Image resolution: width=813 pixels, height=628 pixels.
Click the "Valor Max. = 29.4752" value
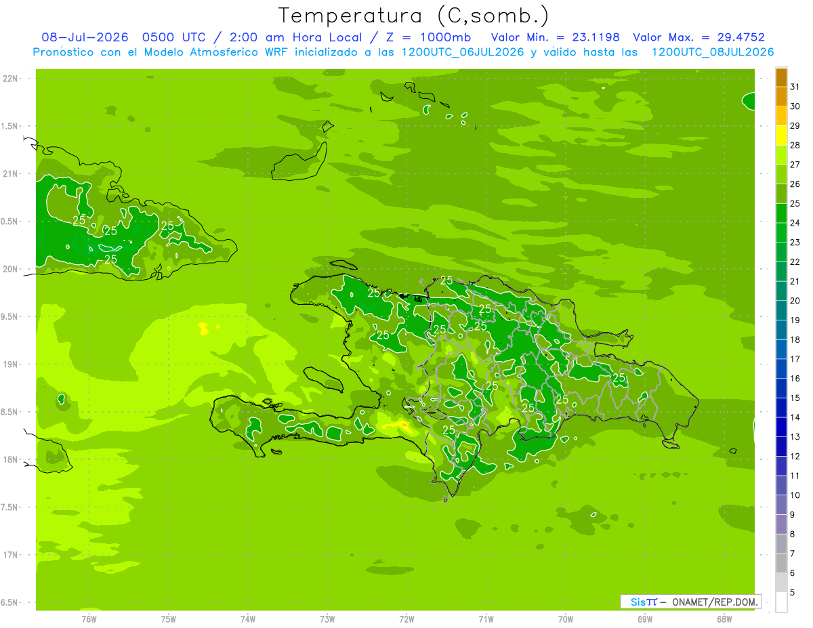pos(699,37)
